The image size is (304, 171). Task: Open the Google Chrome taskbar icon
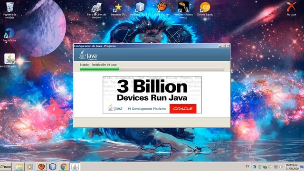pos(64,167)
